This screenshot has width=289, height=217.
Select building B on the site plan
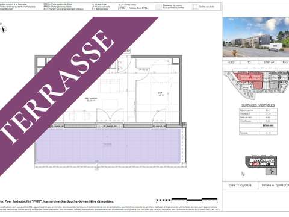point(279,77)
